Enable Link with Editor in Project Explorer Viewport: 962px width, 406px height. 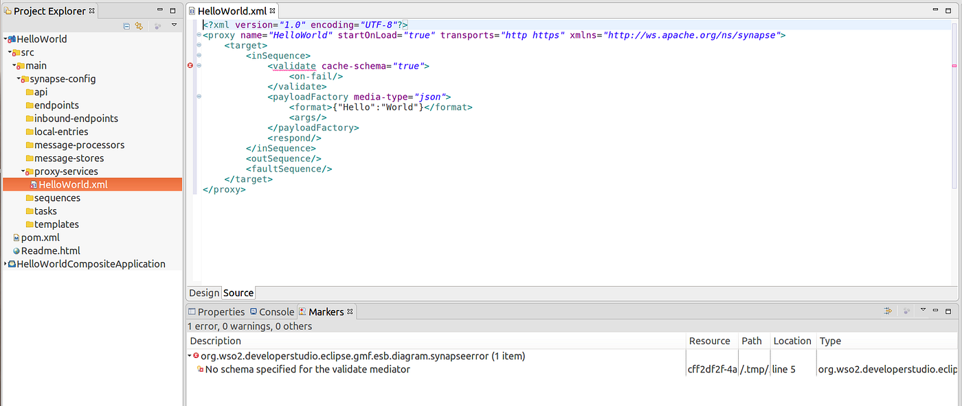(x=139, y=25)
